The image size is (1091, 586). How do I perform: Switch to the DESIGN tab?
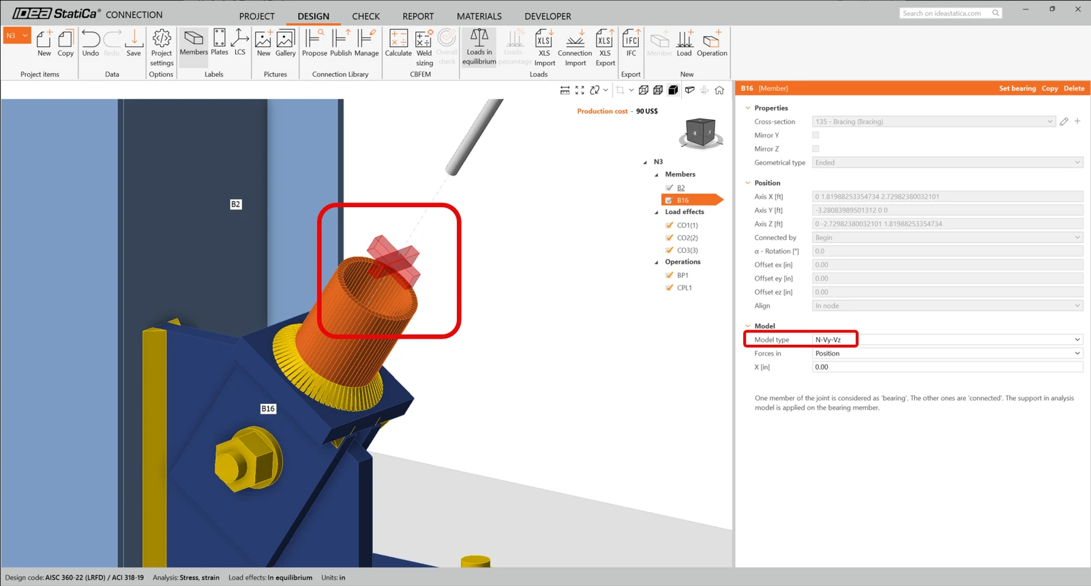click(314, 16)
